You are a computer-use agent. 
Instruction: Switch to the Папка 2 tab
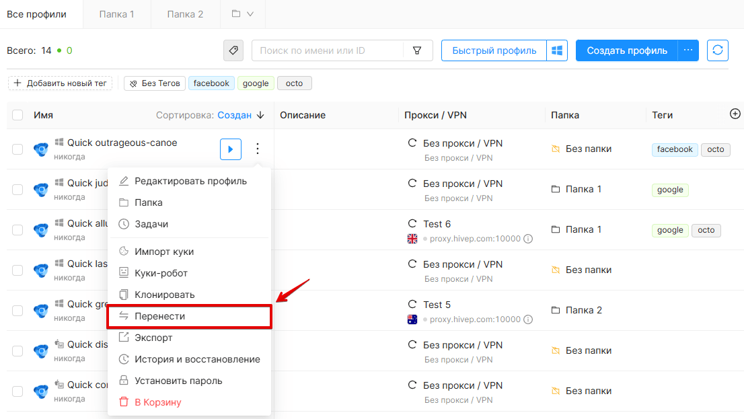click(185, 14)
